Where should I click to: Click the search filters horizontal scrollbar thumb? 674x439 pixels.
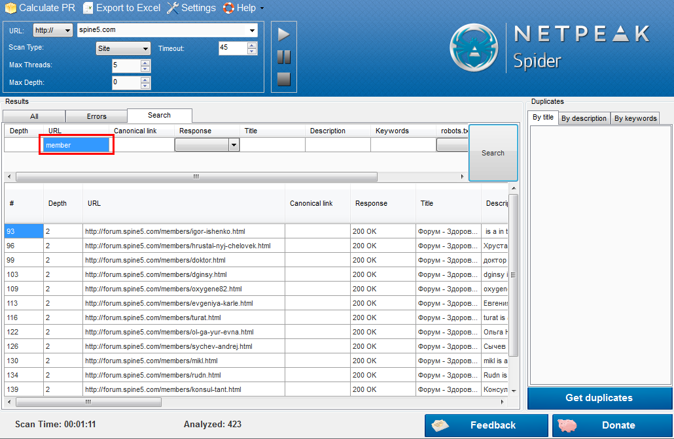[x=196, y=176]
